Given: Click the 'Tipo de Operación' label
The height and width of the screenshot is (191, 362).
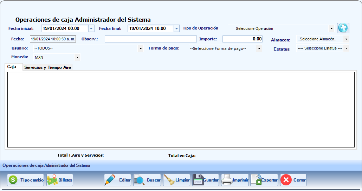Looking at the screenshot, I should click(200, 28).
